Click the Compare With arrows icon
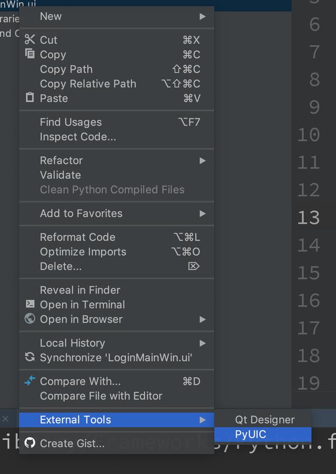Viewport: 336px width, 474px height. coord(29,380)
